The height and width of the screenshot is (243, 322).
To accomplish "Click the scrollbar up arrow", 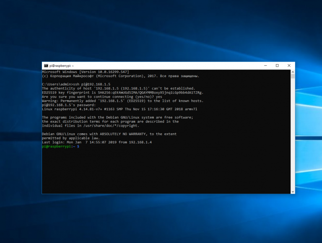I will click(293, 72).
